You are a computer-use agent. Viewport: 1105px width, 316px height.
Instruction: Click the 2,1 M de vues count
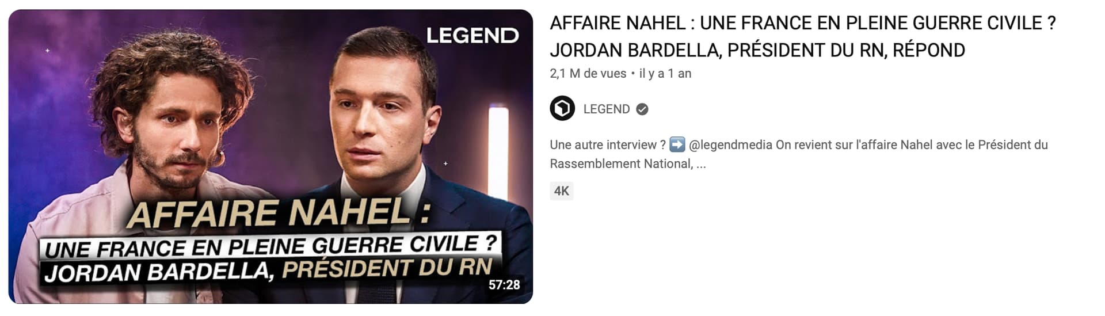588,74
